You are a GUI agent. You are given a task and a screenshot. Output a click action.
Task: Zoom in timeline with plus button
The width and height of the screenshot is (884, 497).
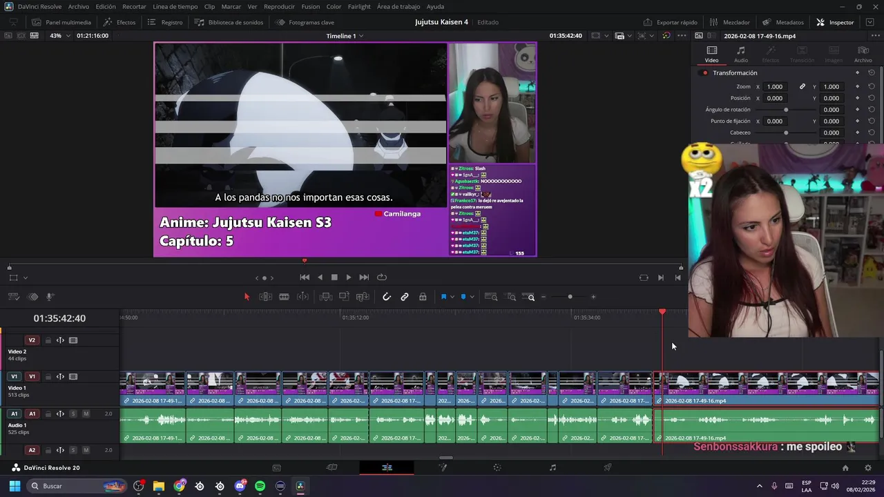[593, 297]
